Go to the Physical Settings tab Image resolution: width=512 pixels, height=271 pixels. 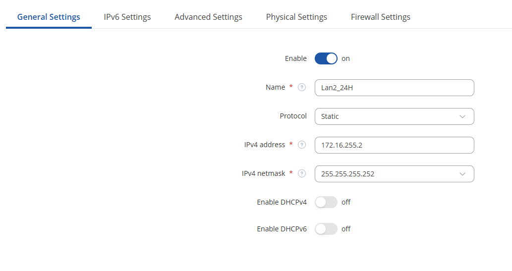296,17
